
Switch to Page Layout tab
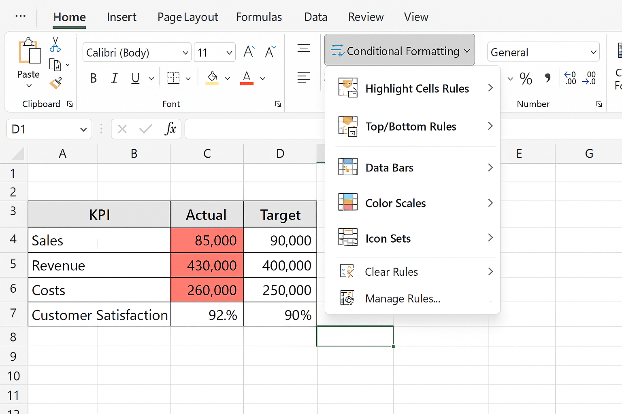point(187,17)
